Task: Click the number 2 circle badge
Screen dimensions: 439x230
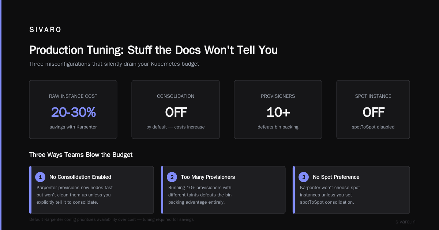Action: (172, 177)
